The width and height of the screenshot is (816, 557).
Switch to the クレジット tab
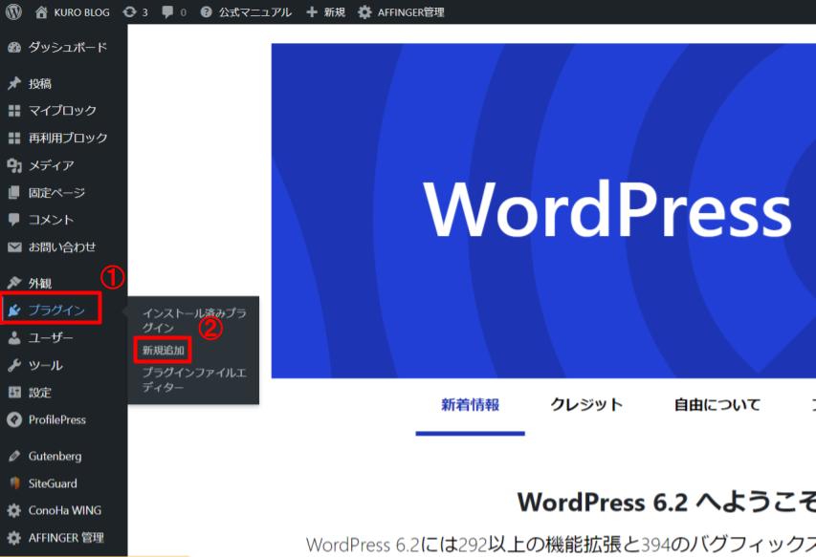tap(586, 405)
